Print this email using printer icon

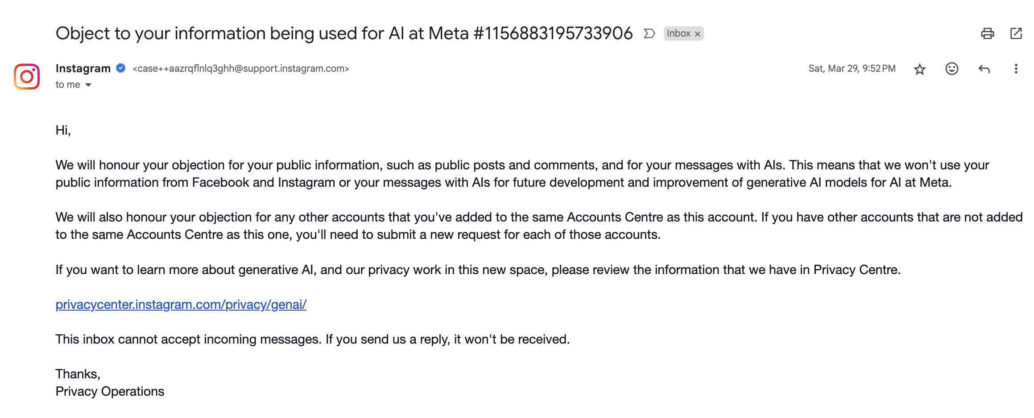(x=987, y=33)
